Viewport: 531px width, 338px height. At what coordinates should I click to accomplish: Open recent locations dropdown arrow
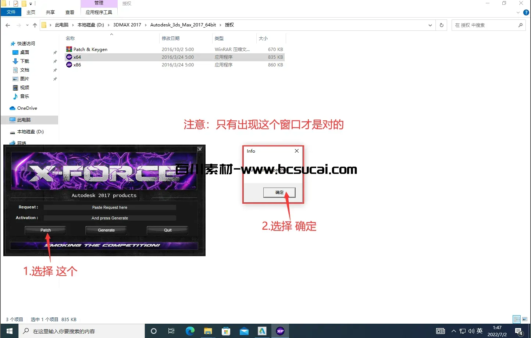click(x=27, y=25)
